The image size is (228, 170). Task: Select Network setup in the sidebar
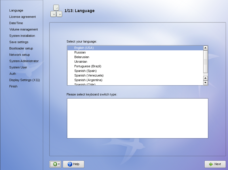tap(19, 55)
